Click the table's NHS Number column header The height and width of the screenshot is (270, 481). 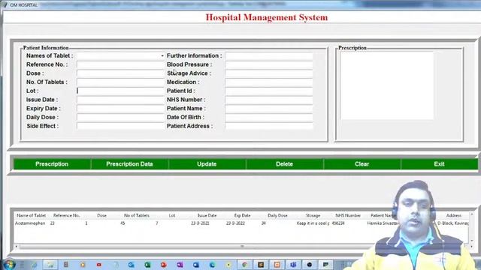[348, 215]
